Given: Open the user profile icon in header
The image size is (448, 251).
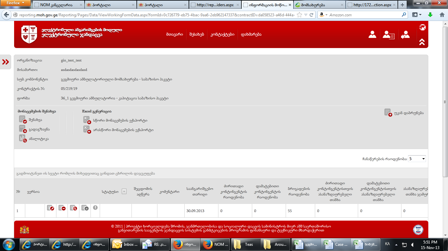Looking at the screenshot, I should pyautogui.click(x=372, y=35).
